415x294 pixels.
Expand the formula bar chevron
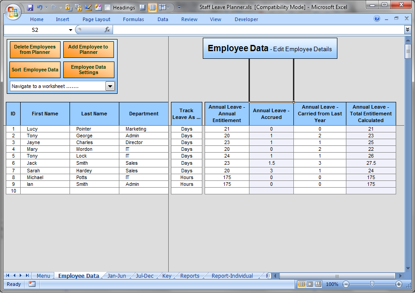click(407, 30)
